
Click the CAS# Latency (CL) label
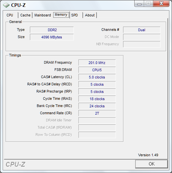point(56,77)
